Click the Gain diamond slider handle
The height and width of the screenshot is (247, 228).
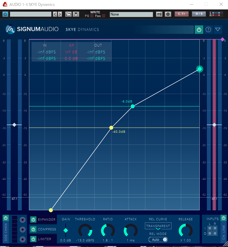click(66, 230)
